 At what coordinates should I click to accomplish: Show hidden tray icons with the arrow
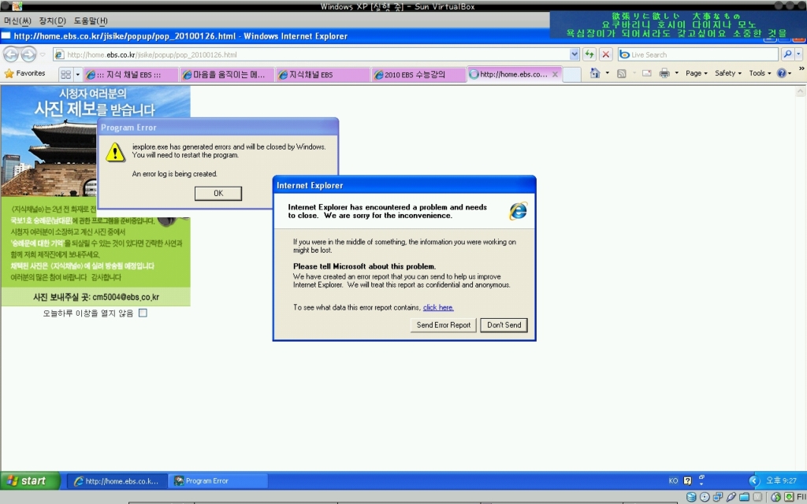(x=754, y=481)
